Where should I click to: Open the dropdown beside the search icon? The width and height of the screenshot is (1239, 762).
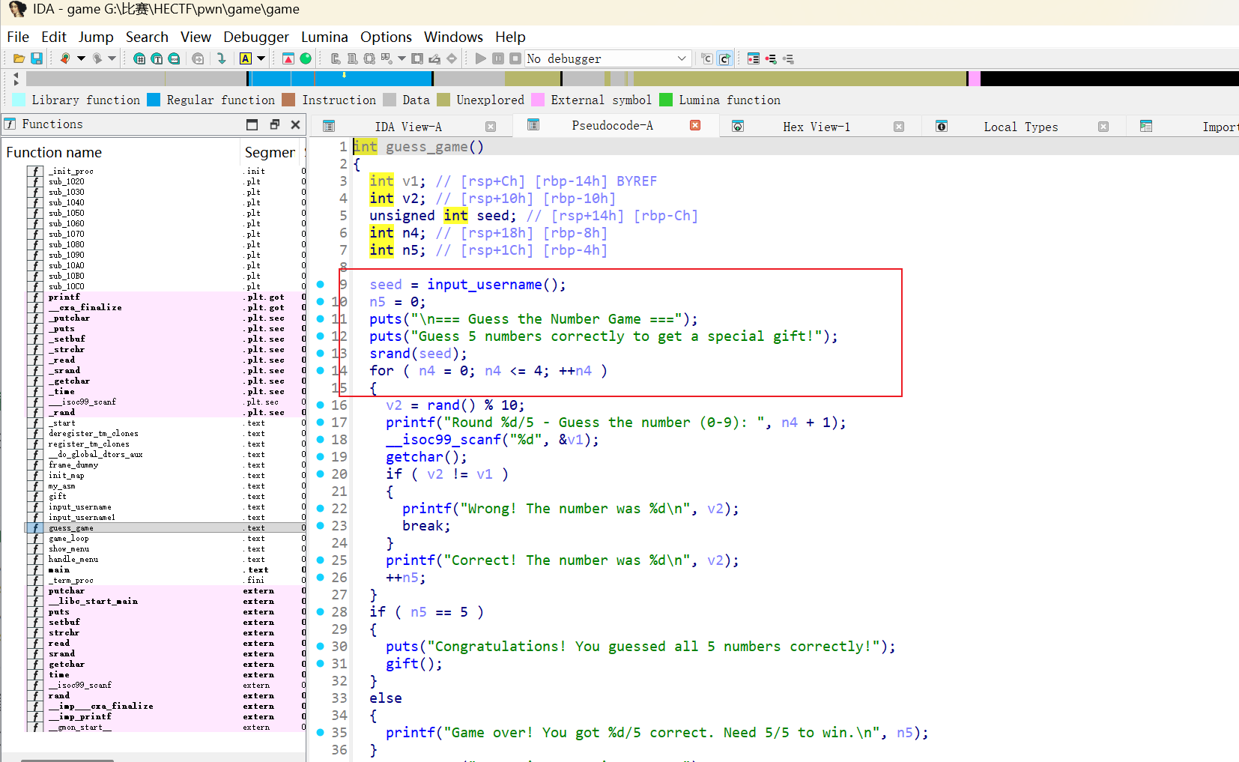81,58
